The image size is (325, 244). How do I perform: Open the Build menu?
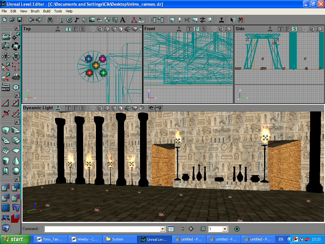[47, 11]
